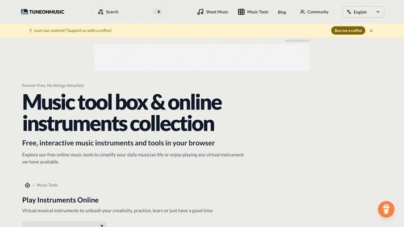Click the small coffee icon in yellow banner

(30, 31)
